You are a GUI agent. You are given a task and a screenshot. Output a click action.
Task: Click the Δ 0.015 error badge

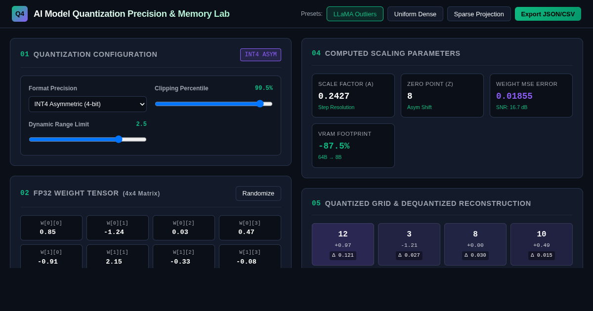pos(542,256)
